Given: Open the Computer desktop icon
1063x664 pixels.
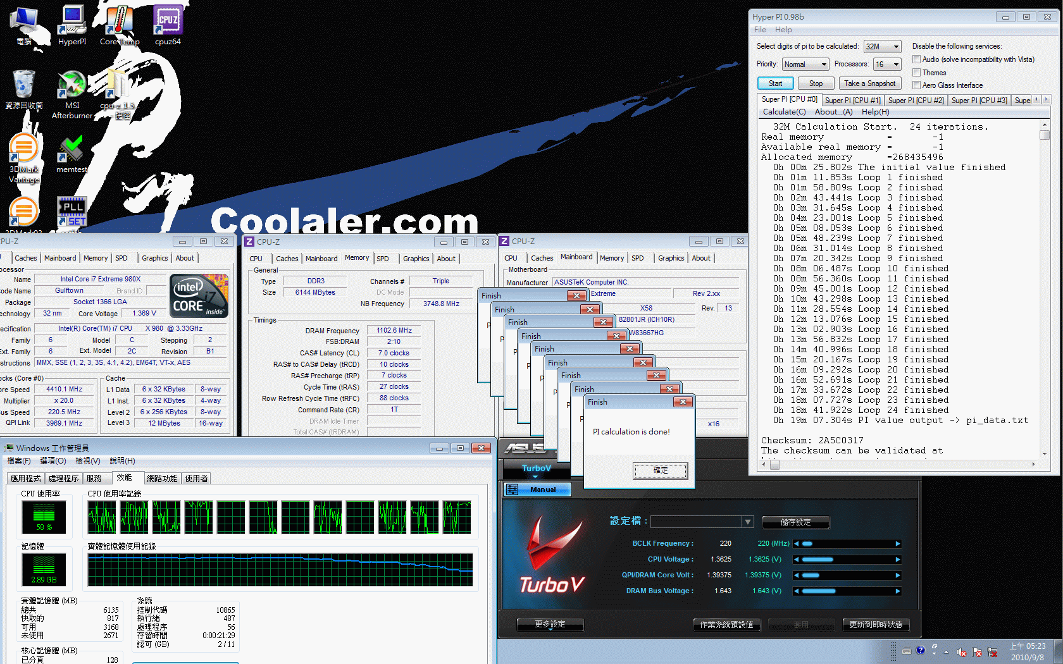Looking at the screenshot, I should [24, 25].
